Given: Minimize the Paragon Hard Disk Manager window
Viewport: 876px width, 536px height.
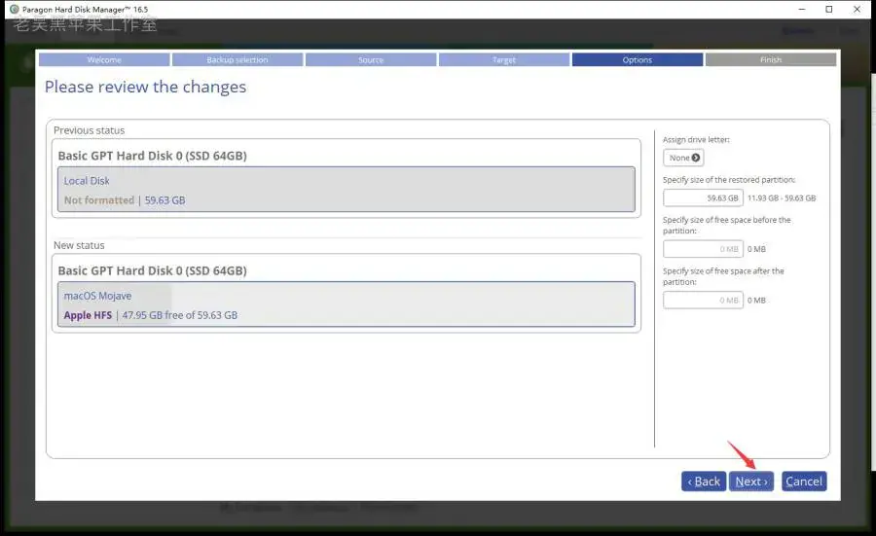Looking at the screenshot, I should pos(802,9).
